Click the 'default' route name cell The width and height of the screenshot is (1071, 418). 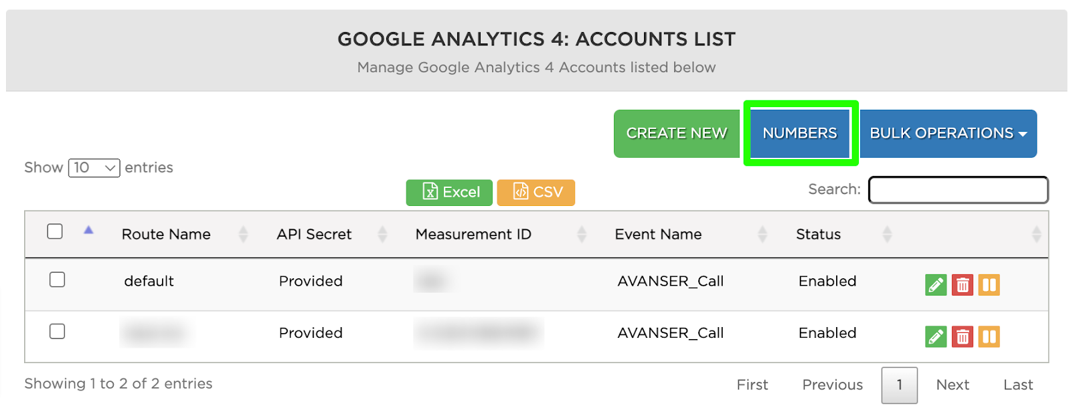pyautogui.click(x=149, y=282)
